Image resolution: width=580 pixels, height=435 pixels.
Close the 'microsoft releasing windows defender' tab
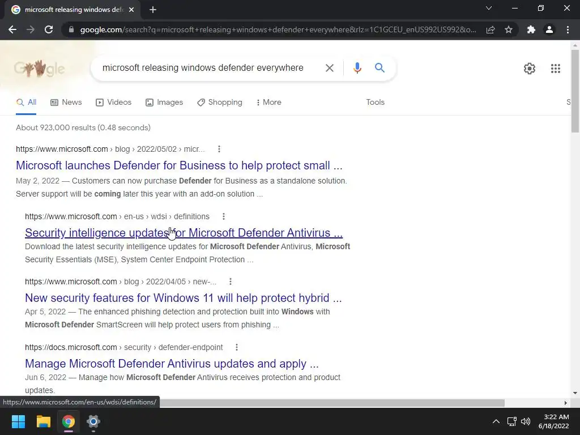coord(131,10)
